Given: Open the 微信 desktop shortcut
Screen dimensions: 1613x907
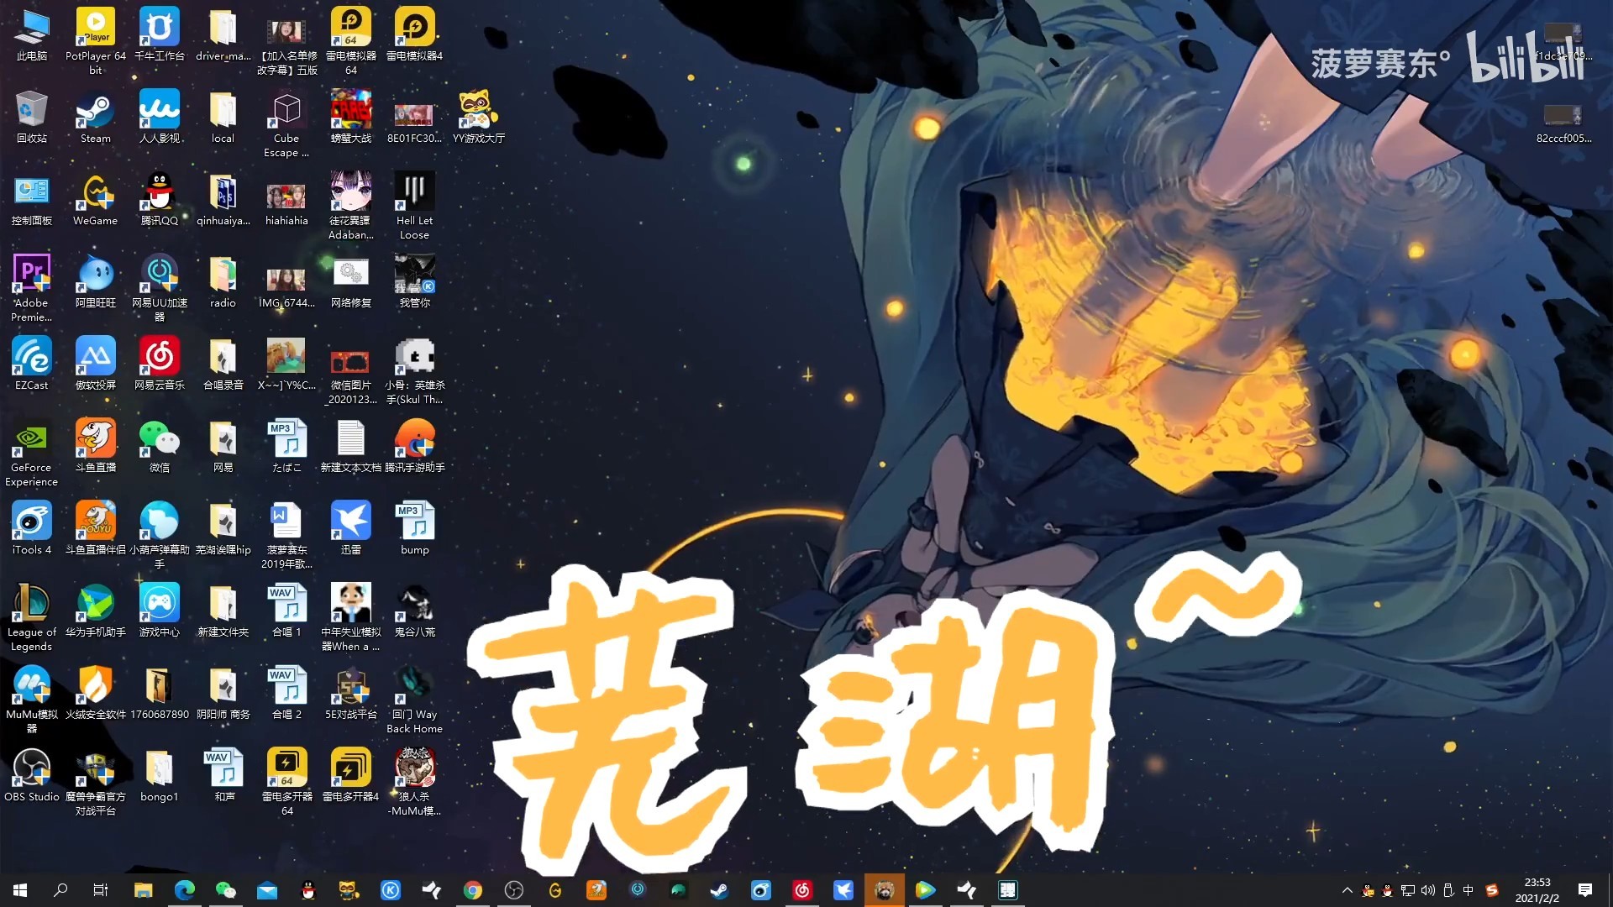Looking at the screenshot, I should tap(160, 445).
